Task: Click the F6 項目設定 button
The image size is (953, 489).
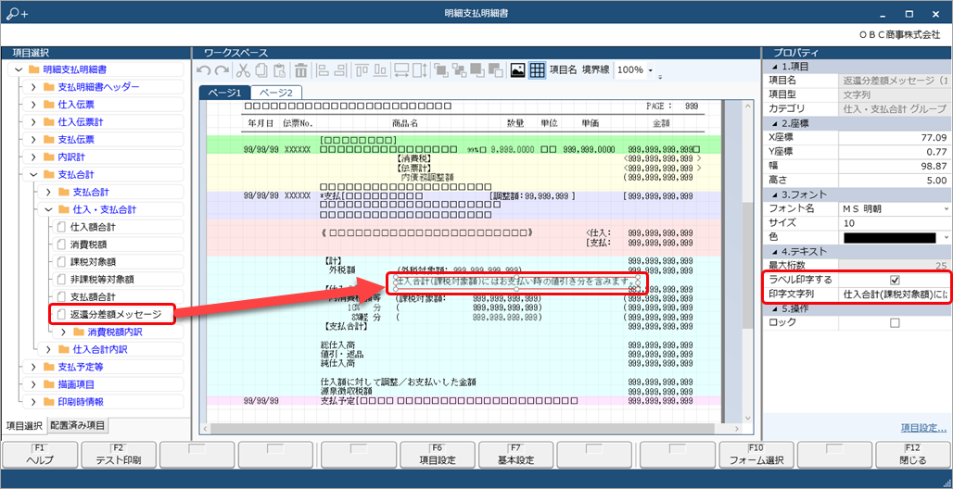Action: tap(438, 455)
